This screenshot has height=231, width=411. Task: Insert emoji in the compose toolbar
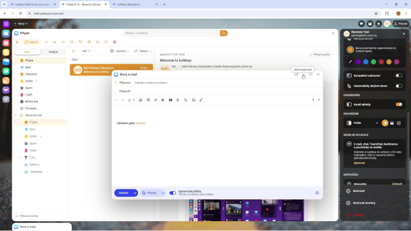[194, 100]
